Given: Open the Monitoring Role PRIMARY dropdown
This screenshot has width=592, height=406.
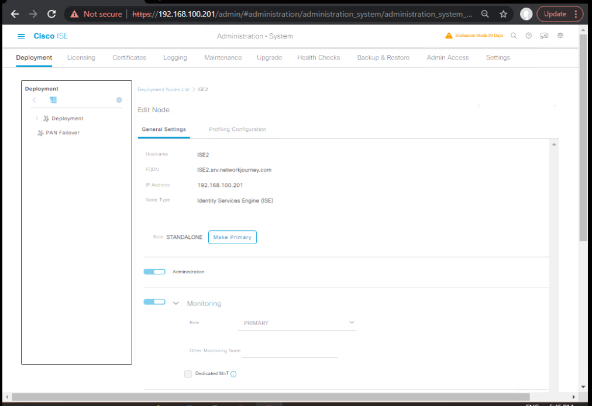Looking at the screenshot, I should point(297,323).
